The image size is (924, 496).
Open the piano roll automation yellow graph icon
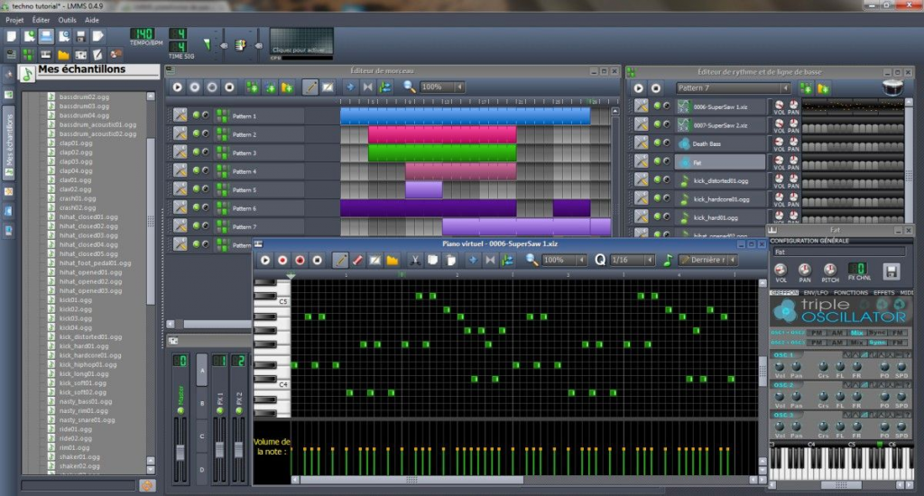coord(392,260)
